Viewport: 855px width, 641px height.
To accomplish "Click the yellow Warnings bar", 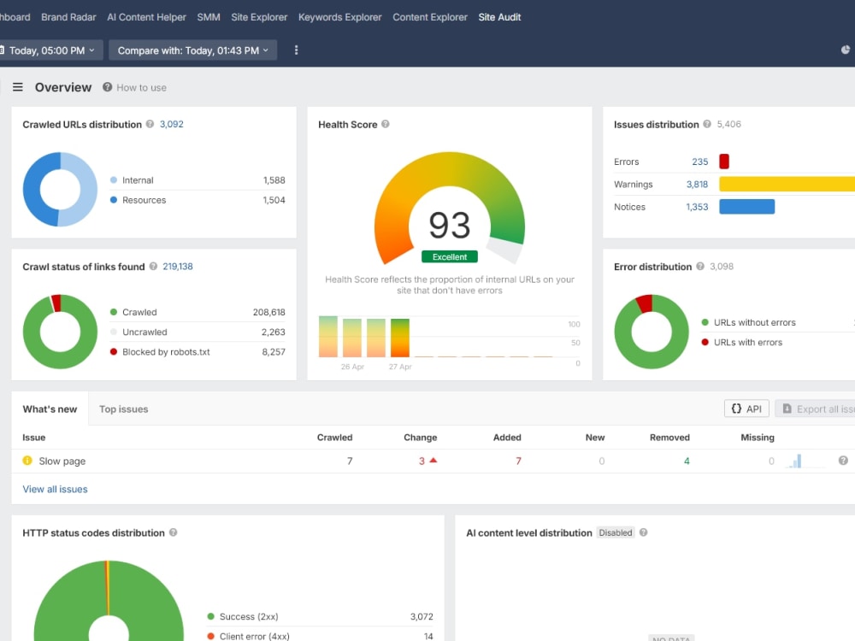I will point(787,185).
